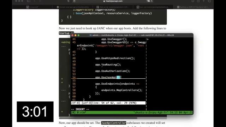The image size is (226, 127).
Task: Open the Safari share icon
Action: coord(198,1)
